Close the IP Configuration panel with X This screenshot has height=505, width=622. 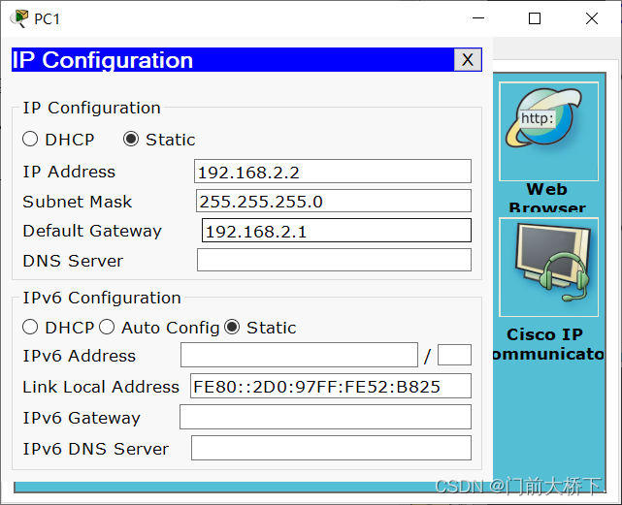(x=468, y=60)
